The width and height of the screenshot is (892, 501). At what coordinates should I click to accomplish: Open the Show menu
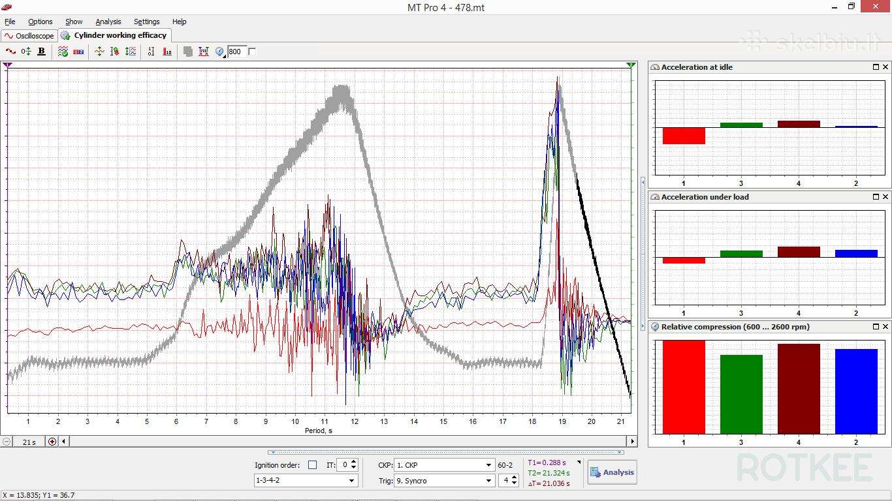pos(74,22)
